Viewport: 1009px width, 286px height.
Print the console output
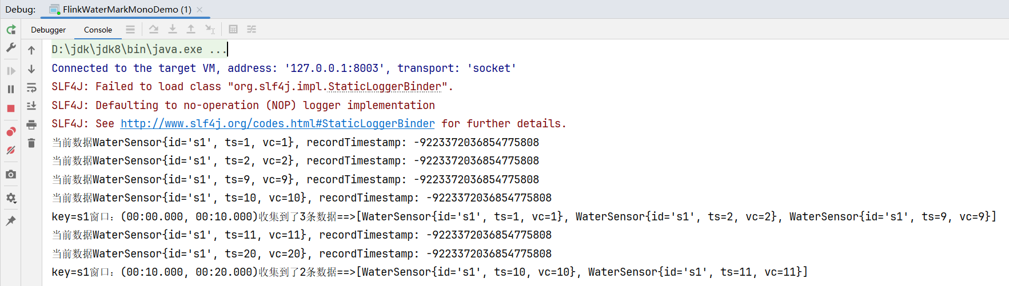click(31, 124)
